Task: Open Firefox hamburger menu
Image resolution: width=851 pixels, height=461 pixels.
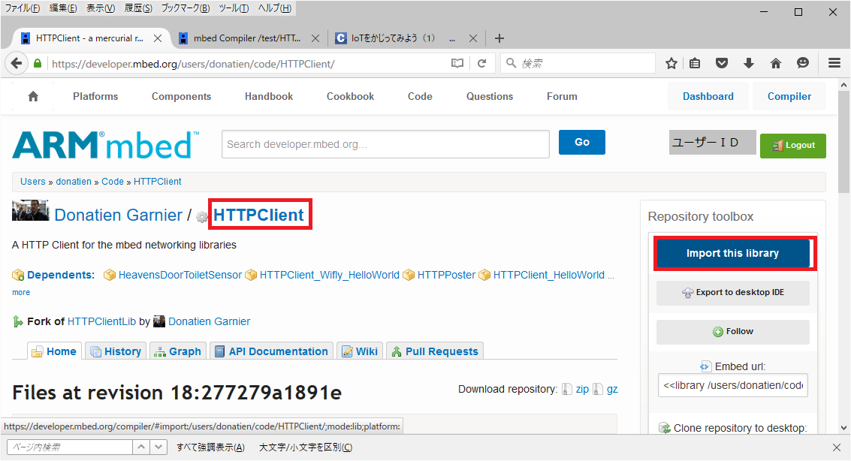Action: coord(834,64)
